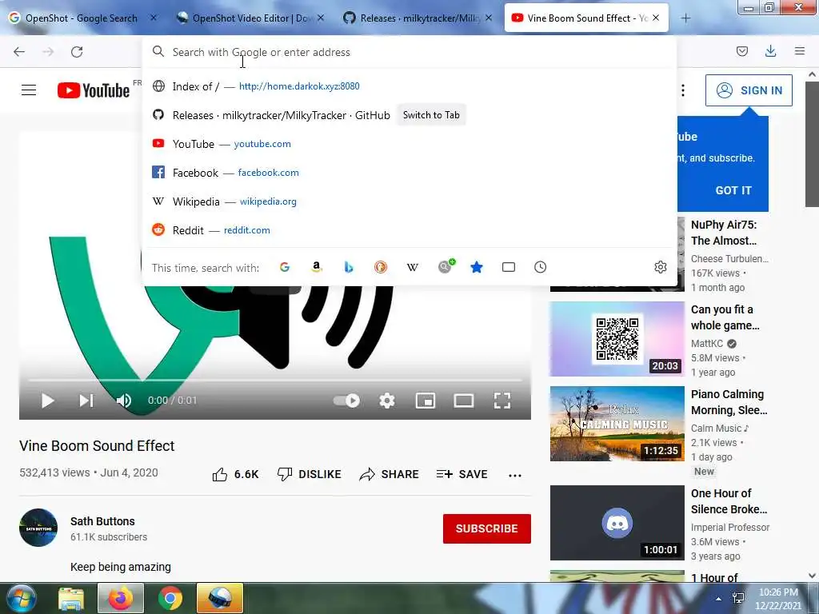Click the SIGN IN button

(x=749, y=90)
